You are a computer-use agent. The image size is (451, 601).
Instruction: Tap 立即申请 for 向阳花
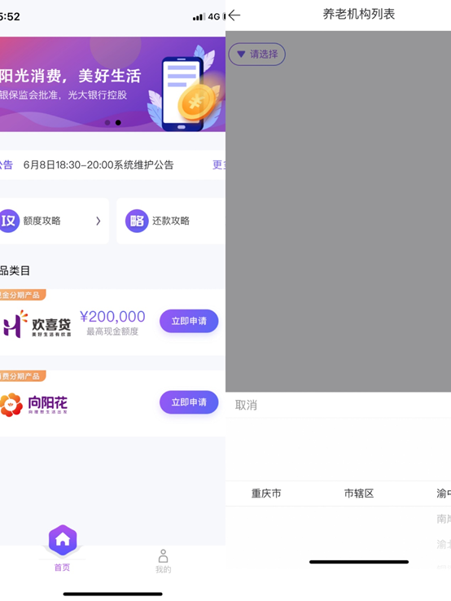[x=189, y=402]
